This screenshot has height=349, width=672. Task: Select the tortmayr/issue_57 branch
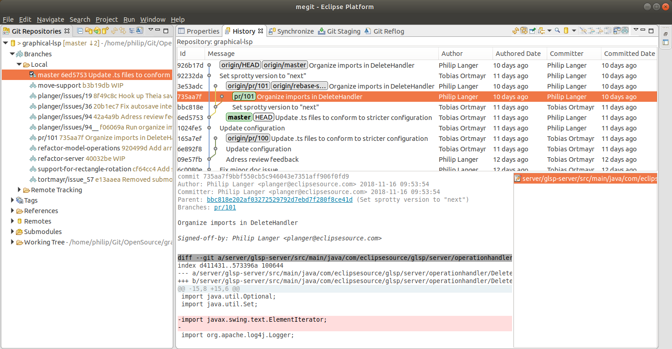101,179
